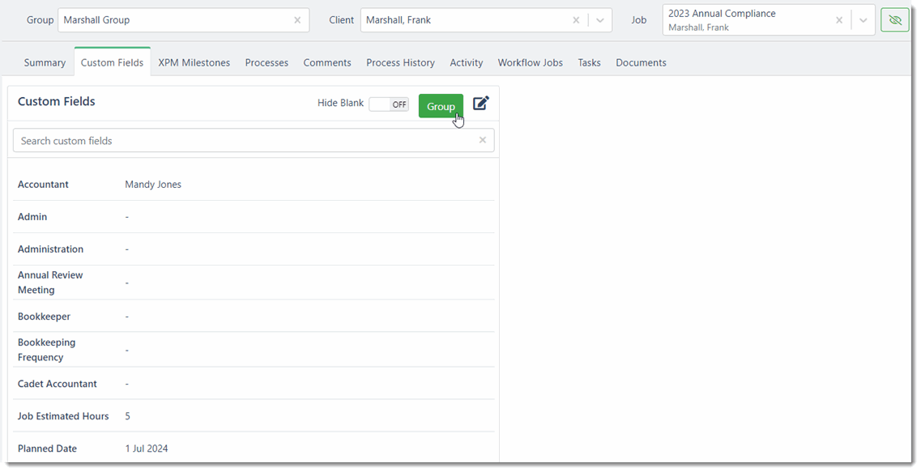
Task: Open the custom fields edit pencil icon
Action: pyautogui.click(x=480, y=104)
